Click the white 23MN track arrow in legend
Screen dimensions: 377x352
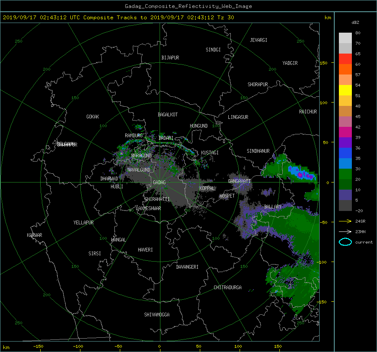click(x=345, y=231)
